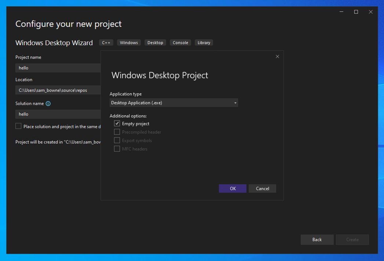Click the Desktop tag

[x=155, y=43]
